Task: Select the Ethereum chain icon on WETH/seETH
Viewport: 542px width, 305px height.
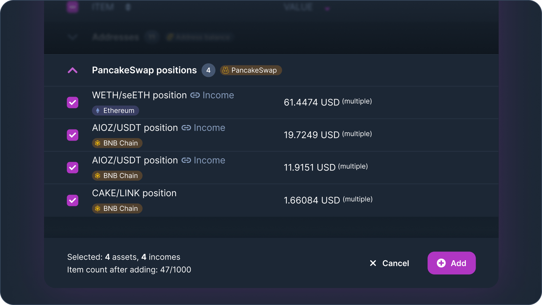Action: (98, 110)
